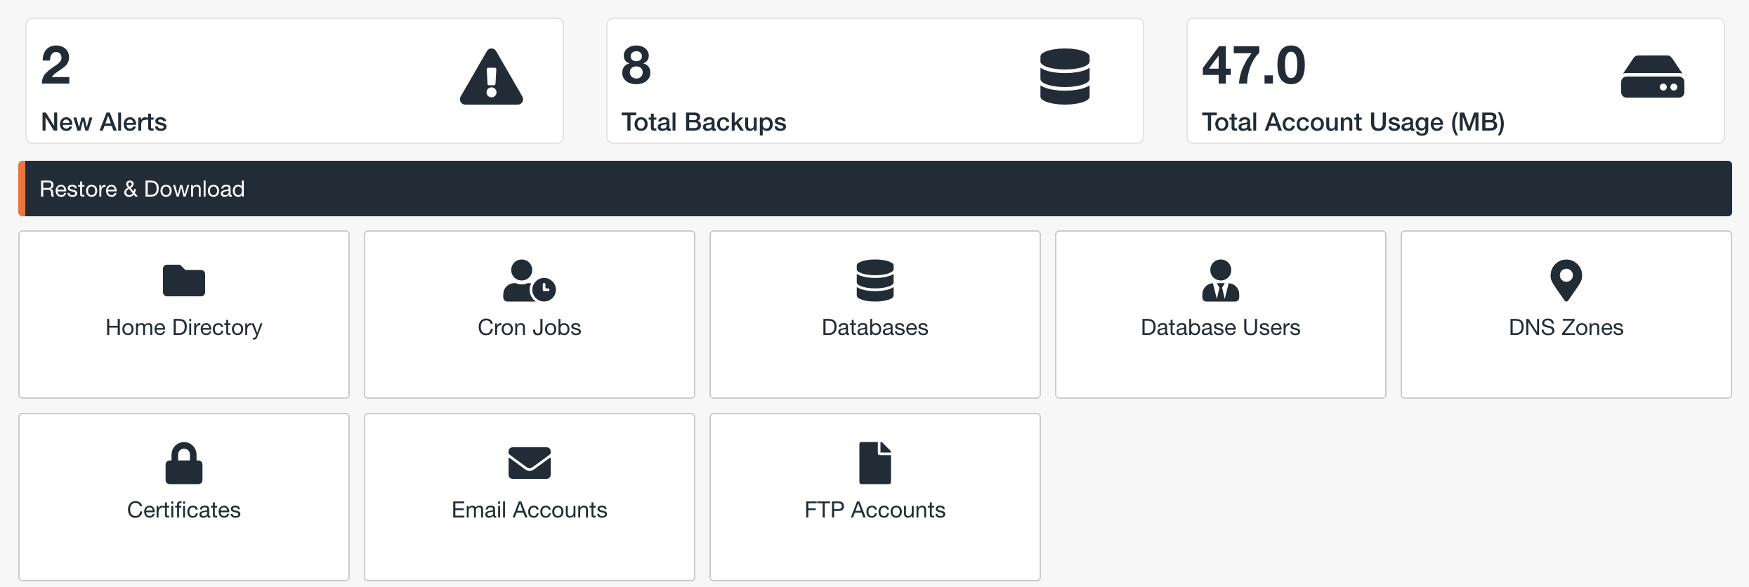The width and height of the screenshot is (1749, 587).
Task: Click the Account Usage hard drive icon
Action: click(1653, 77)
